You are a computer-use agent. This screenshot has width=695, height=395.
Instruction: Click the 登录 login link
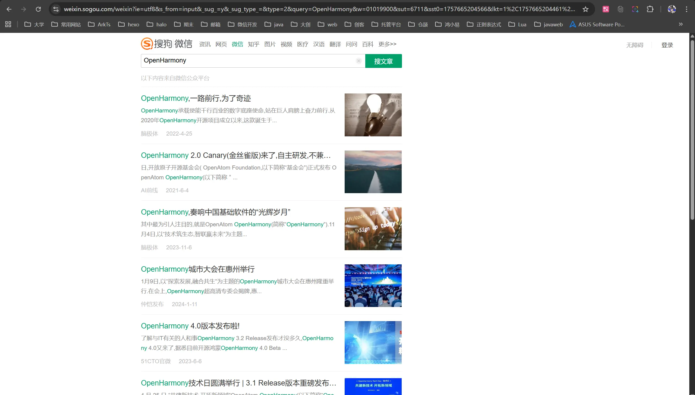(x=667, y=45)
